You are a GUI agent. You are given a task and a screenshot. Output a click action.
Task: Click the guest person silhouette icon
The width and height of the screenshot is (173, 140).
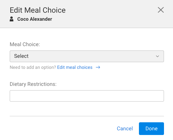(x=11, y=19)
